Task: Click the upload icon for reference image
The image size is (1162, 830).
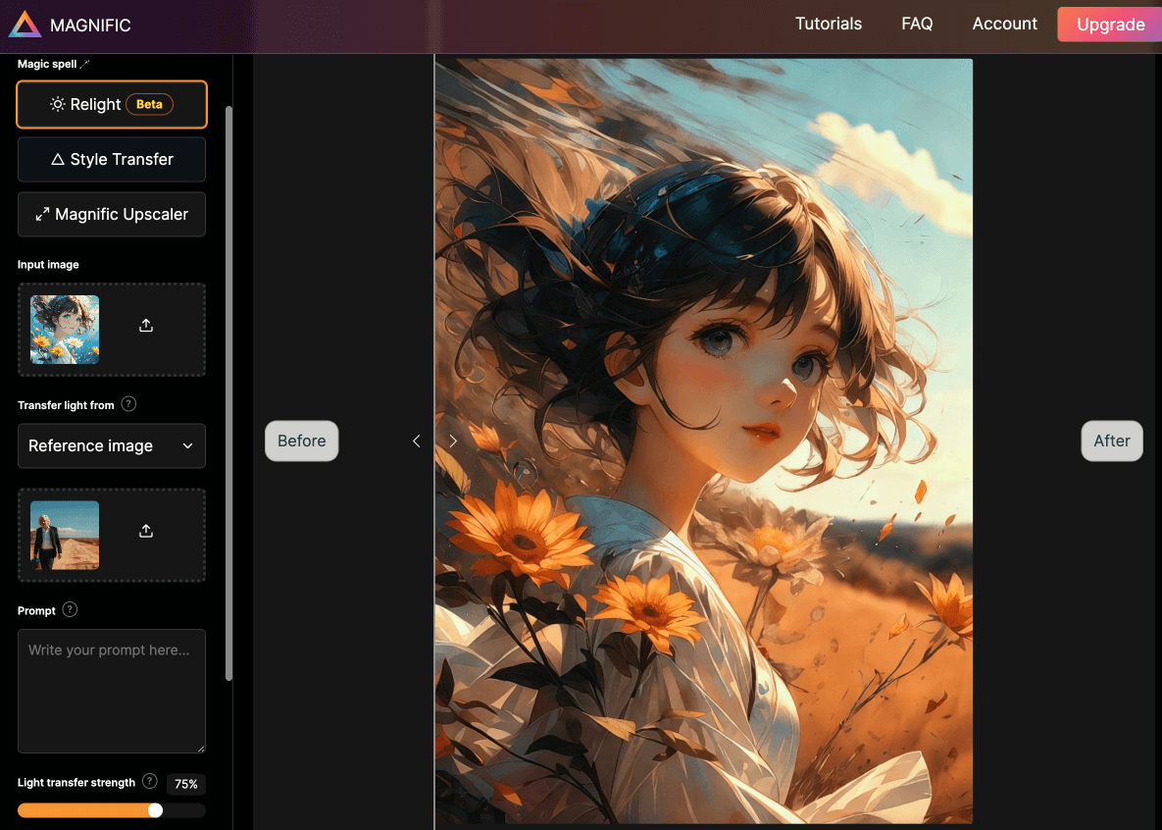Action: (146, 531)
